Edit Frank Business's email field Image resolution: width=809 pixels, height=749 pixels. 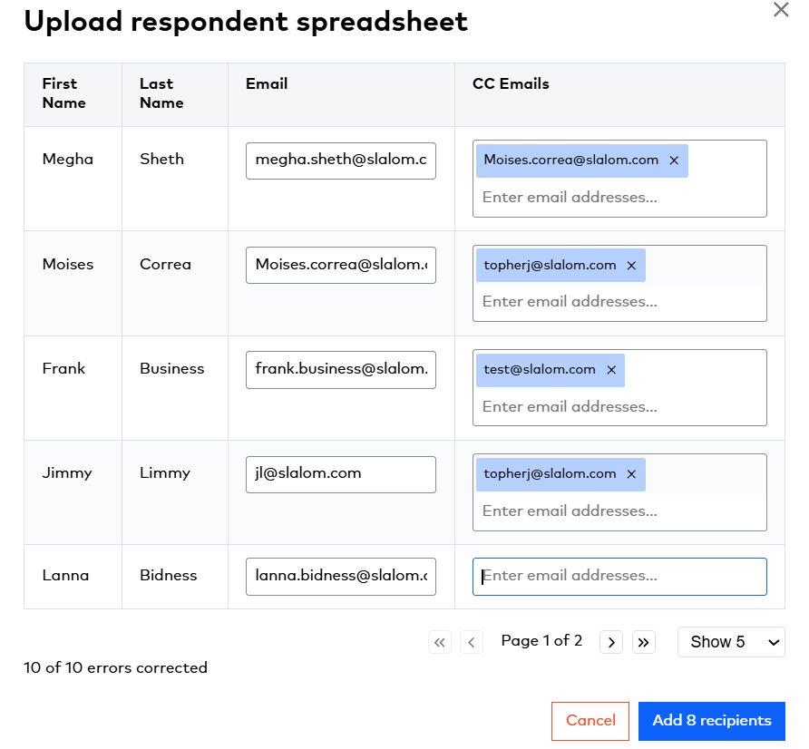[340, 369]
